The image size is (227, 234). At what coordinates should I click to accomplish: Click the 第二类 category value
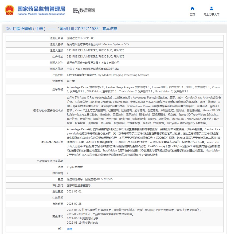click(71, 81)
